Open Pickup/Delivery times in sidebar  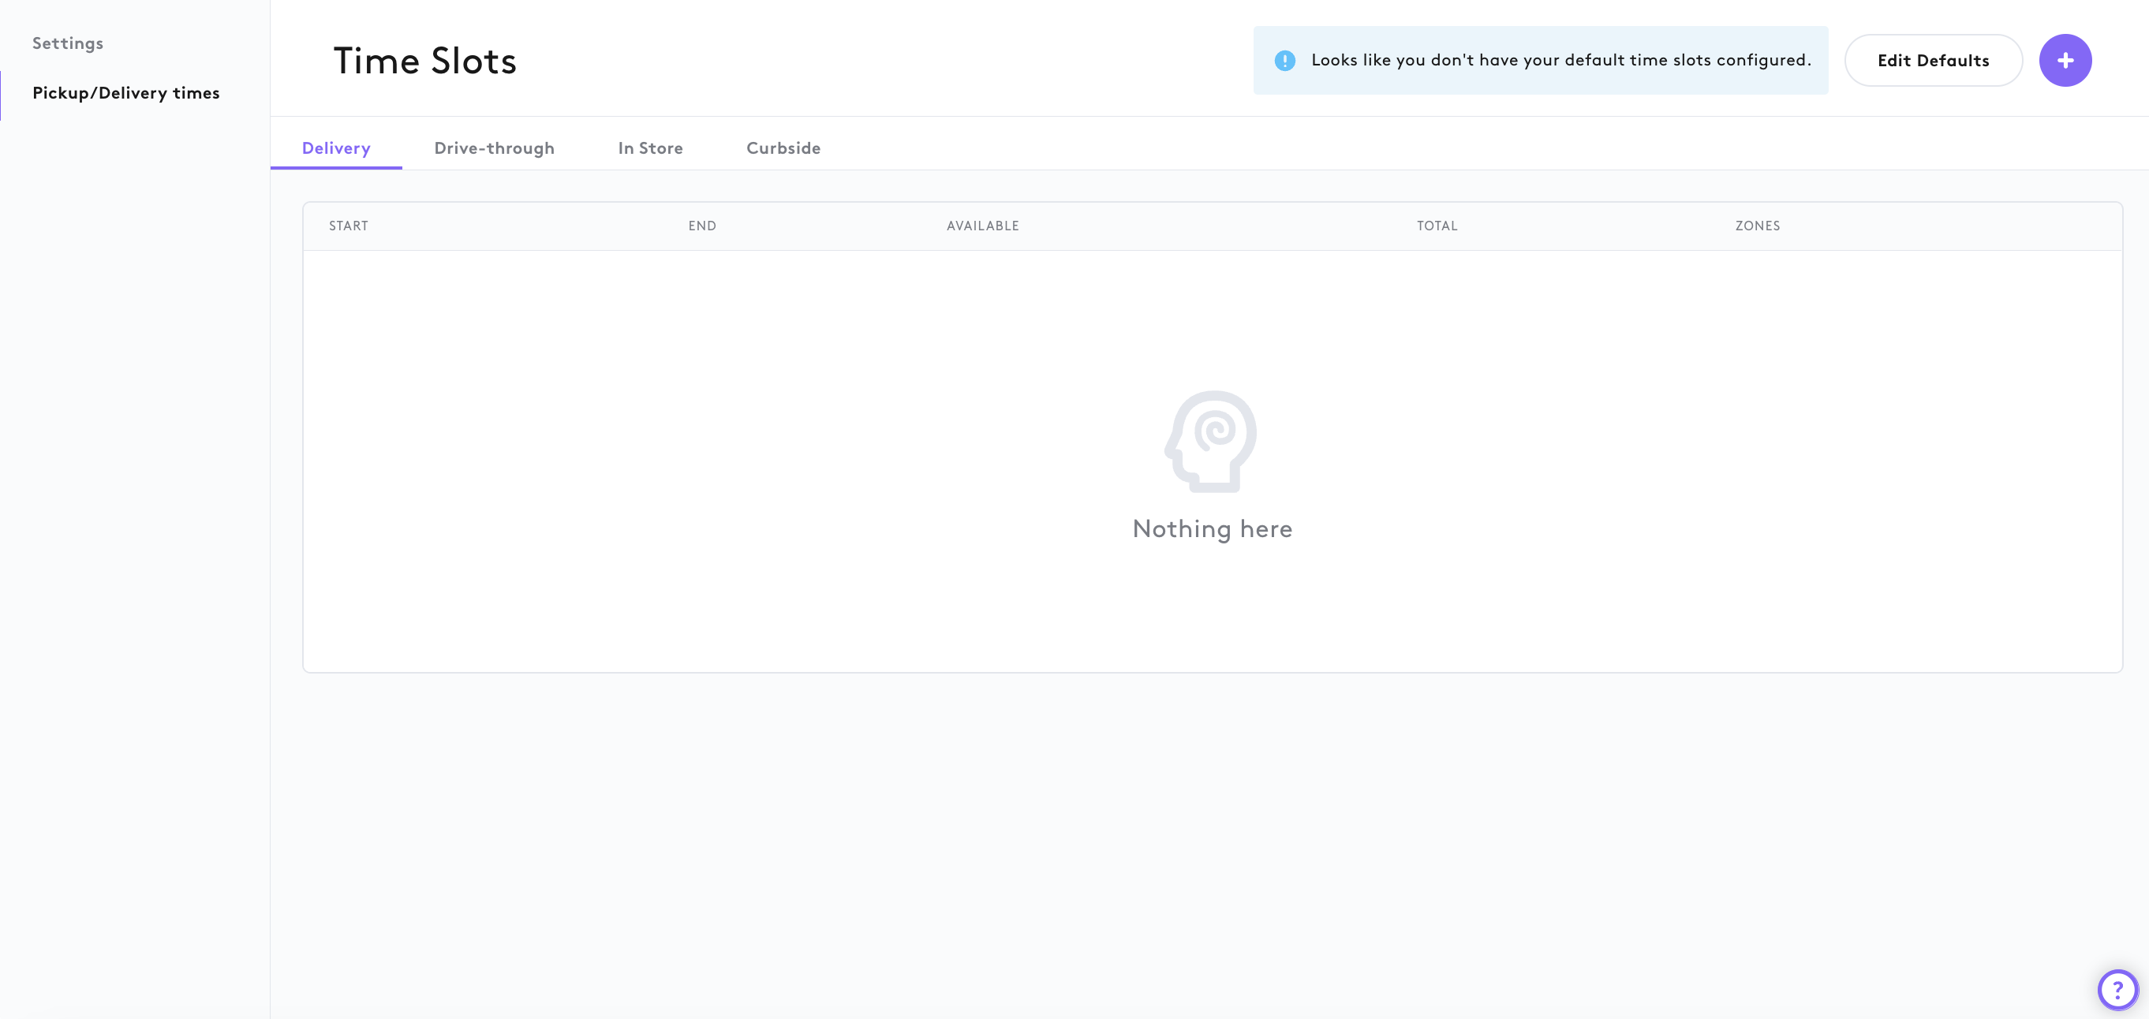click(x=126, y=92)
